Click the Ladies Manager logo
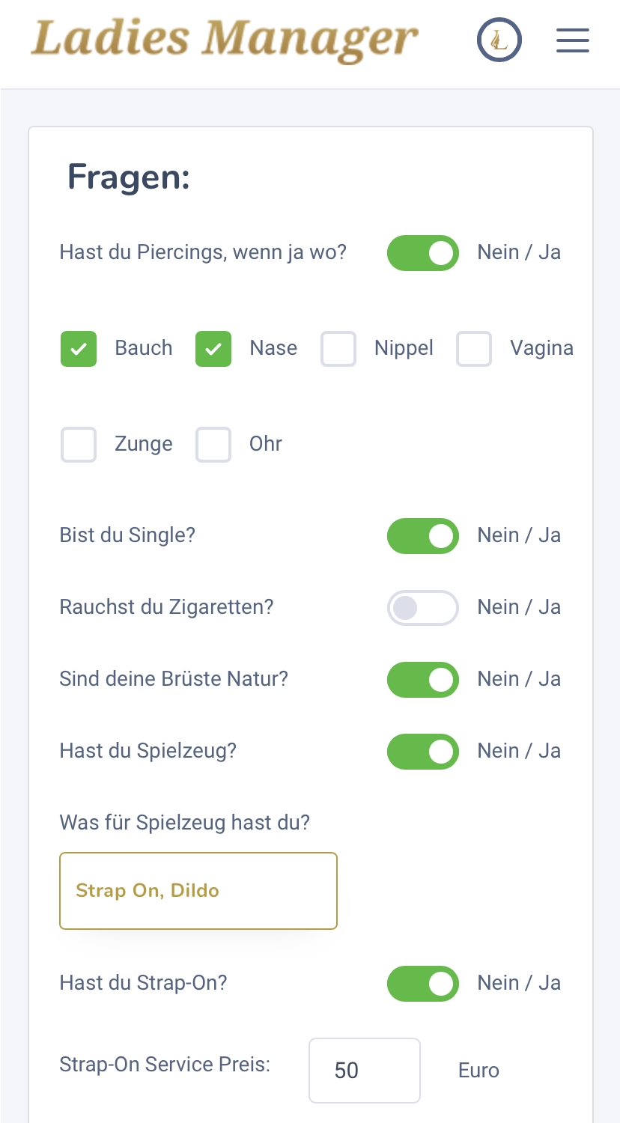Viewport: 620px width, 1123px height. pyautogui.click(x=225, y=40)
